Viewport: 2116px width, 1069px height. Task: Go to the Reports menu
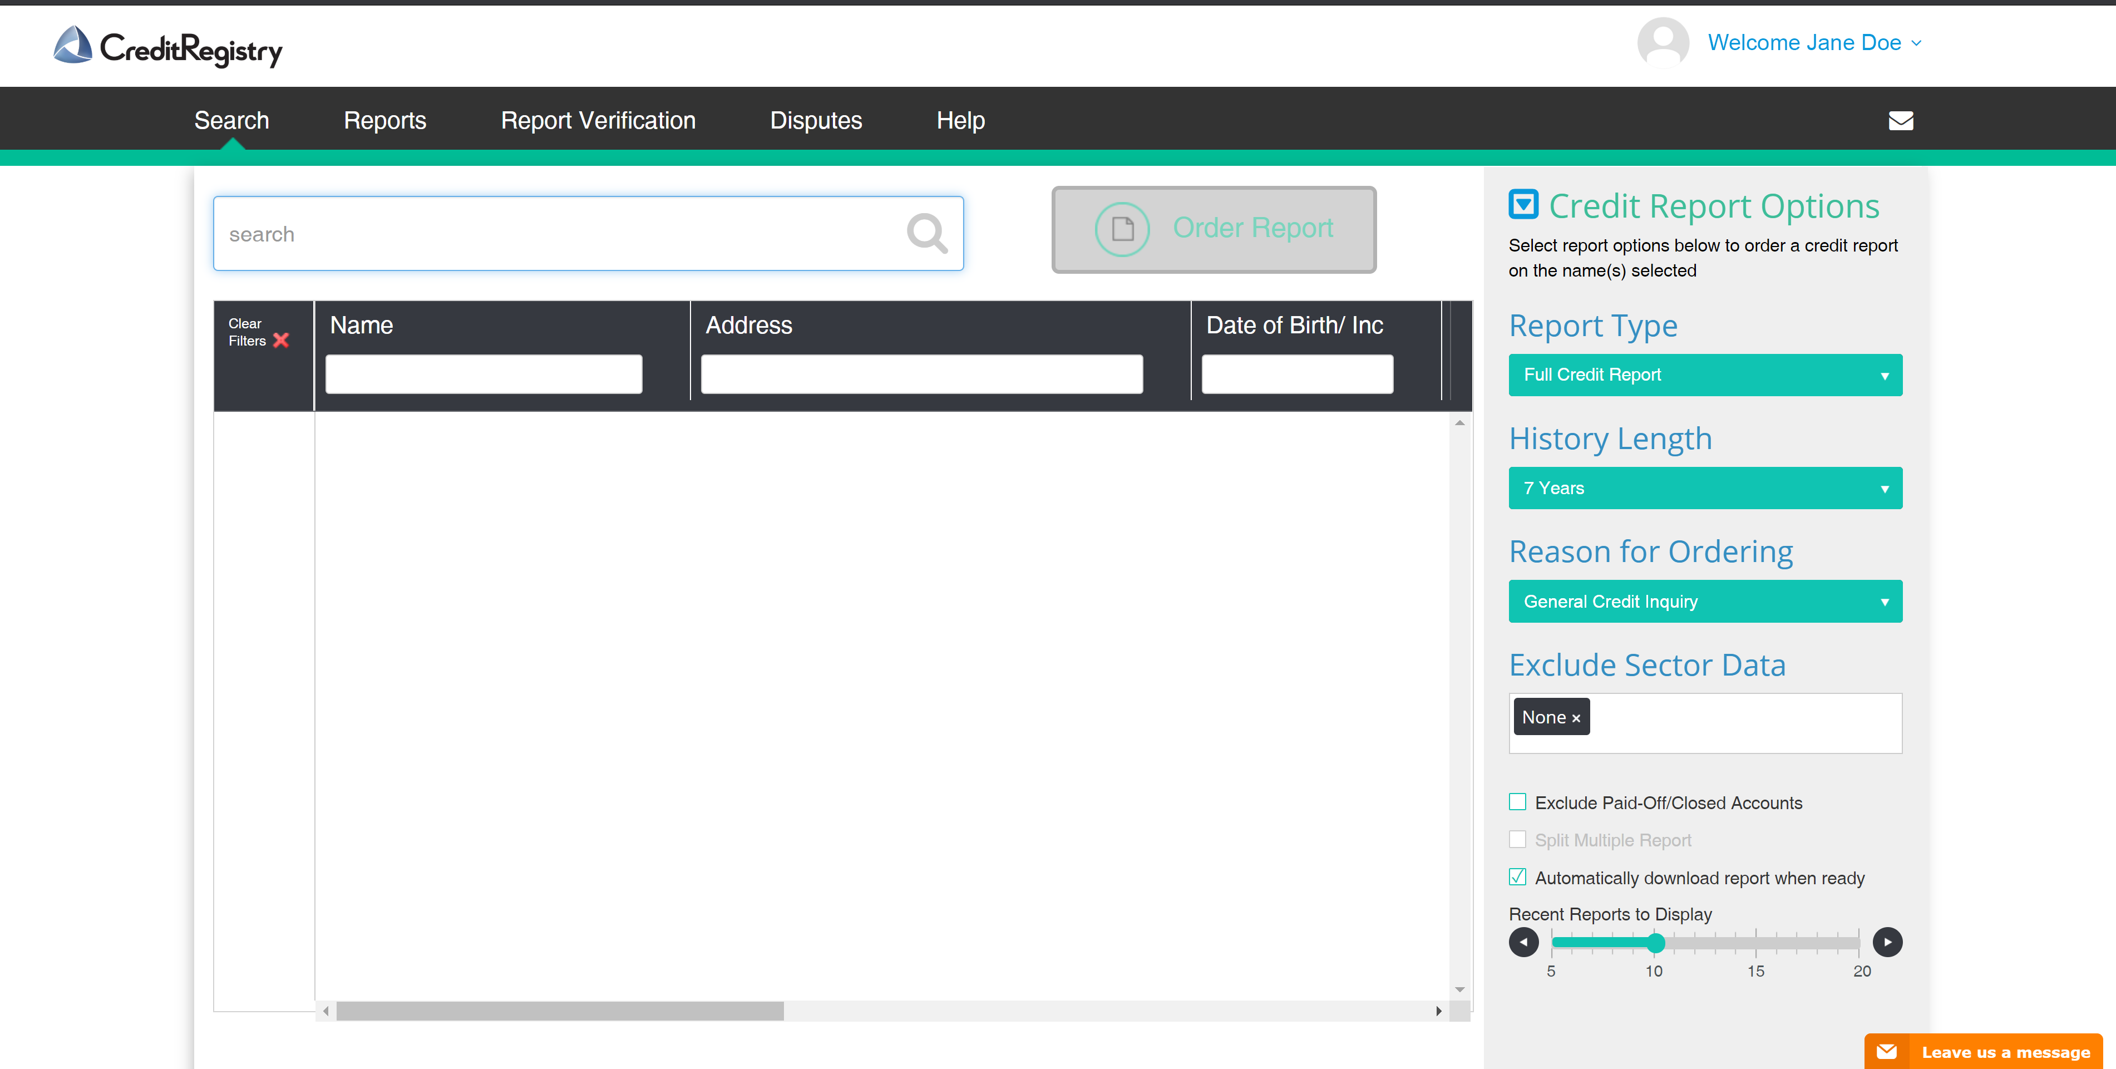(384, 121)
